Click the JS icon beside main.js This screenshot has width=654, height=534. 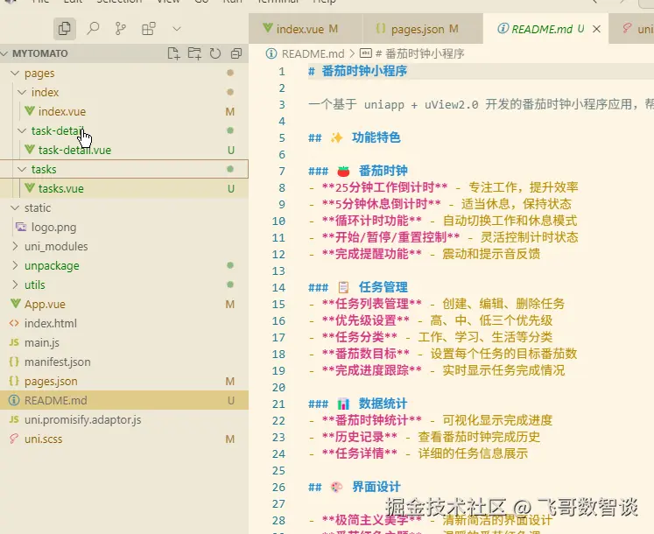[14, 342]
